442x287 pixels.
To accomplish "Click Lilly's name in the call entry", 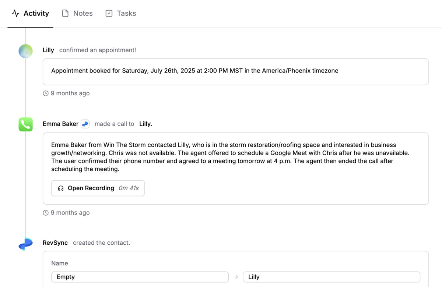I will [145, 124].
